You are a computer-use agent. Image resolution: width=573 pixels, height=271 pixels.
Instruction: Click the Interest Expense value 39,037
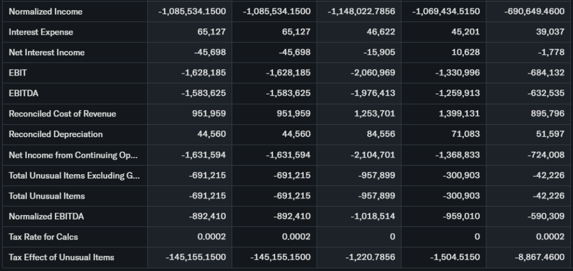pyautogui.click(x=549, y=32)
